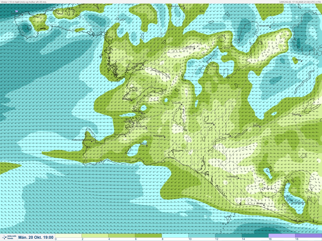Image resolution: width=322 pixels, height=241 pixels.
Task: Click the Húsafell station label
Action: click(x=190, y=47)
